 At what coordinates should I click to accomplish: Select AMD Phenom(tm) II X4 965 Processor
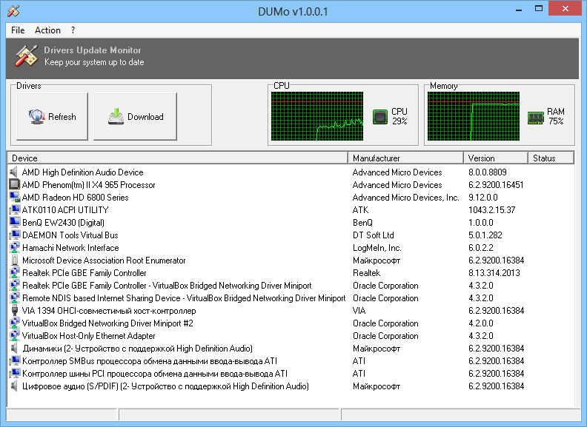[88, 185]
